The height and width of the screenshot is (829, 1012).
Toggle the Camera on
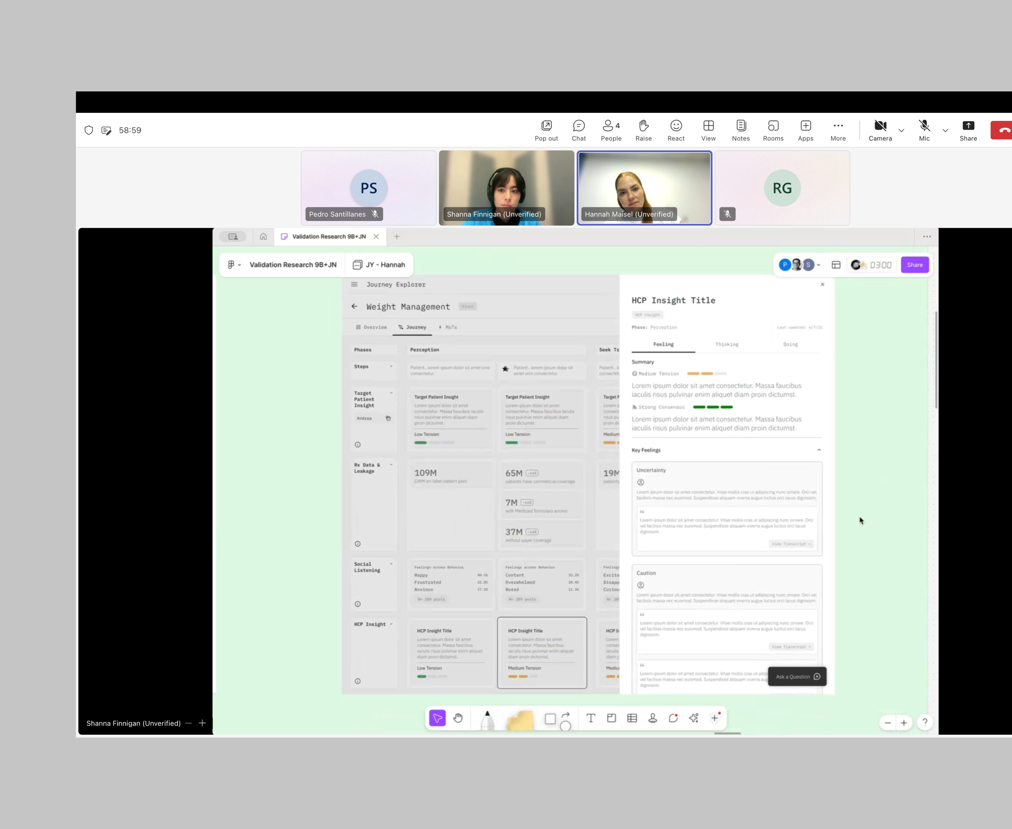pos(880,130)
